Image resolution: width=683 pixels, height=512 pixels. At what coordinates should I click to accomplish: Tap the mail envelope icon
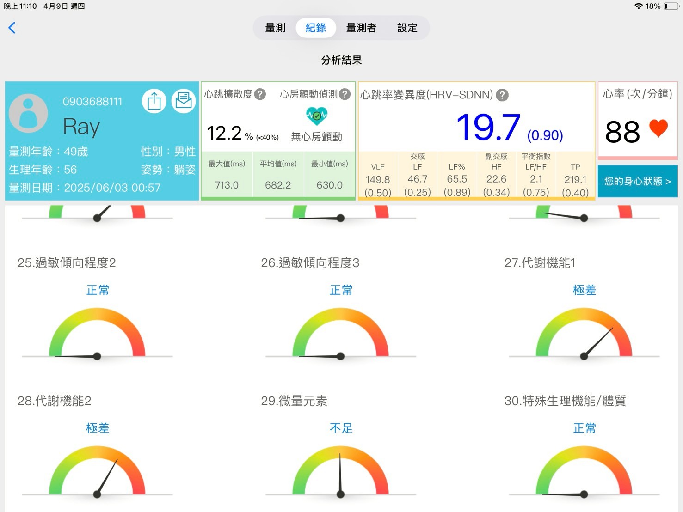tap(184, 101)
